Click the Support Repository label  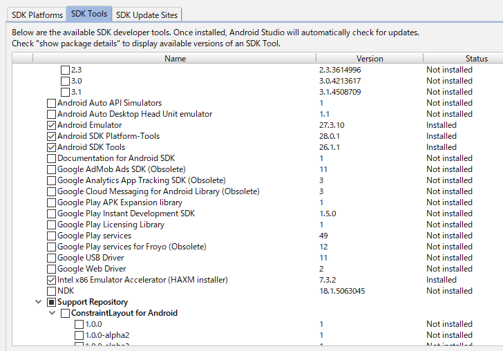pos(93,302)
